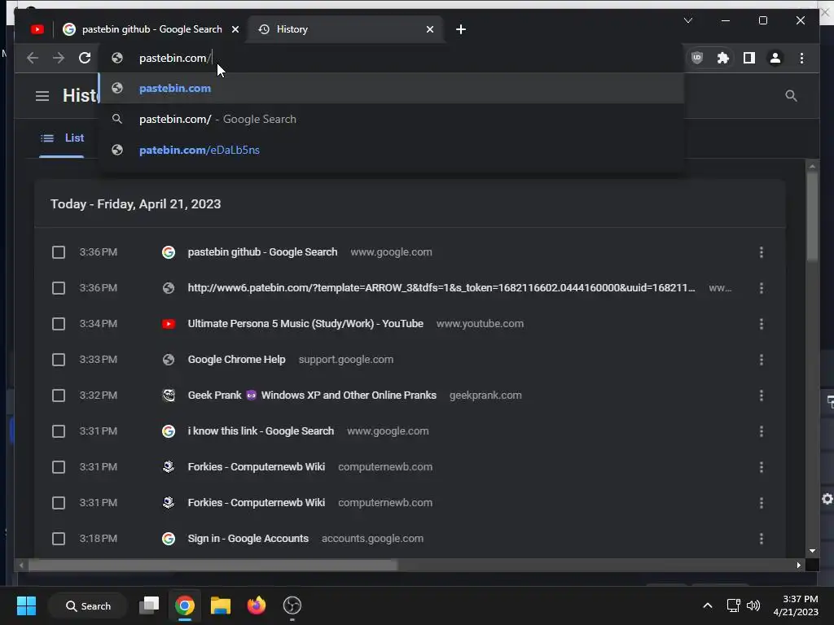This screenshot has width=834, height=625.
Task: Click the YouTube favicon in Persona 5 entry
Action: click(169, 324)
